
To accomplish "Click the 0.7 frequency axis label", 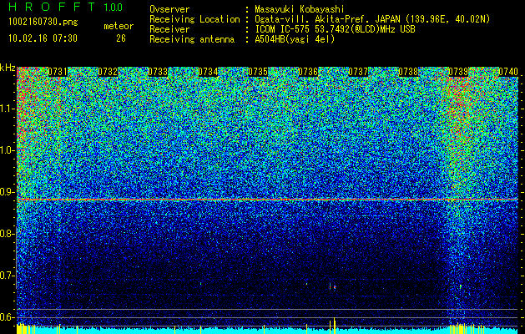I will pos(7,276).
